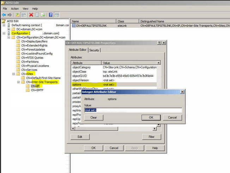Image resolution: width=230 pixels, height=173 pixels.
Task: Collapse the CN=Sites node
Action: 13,74
